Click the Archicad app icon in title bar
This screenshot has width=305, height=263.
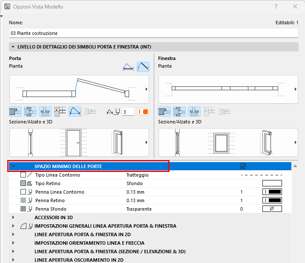click(x=7, y=7)
